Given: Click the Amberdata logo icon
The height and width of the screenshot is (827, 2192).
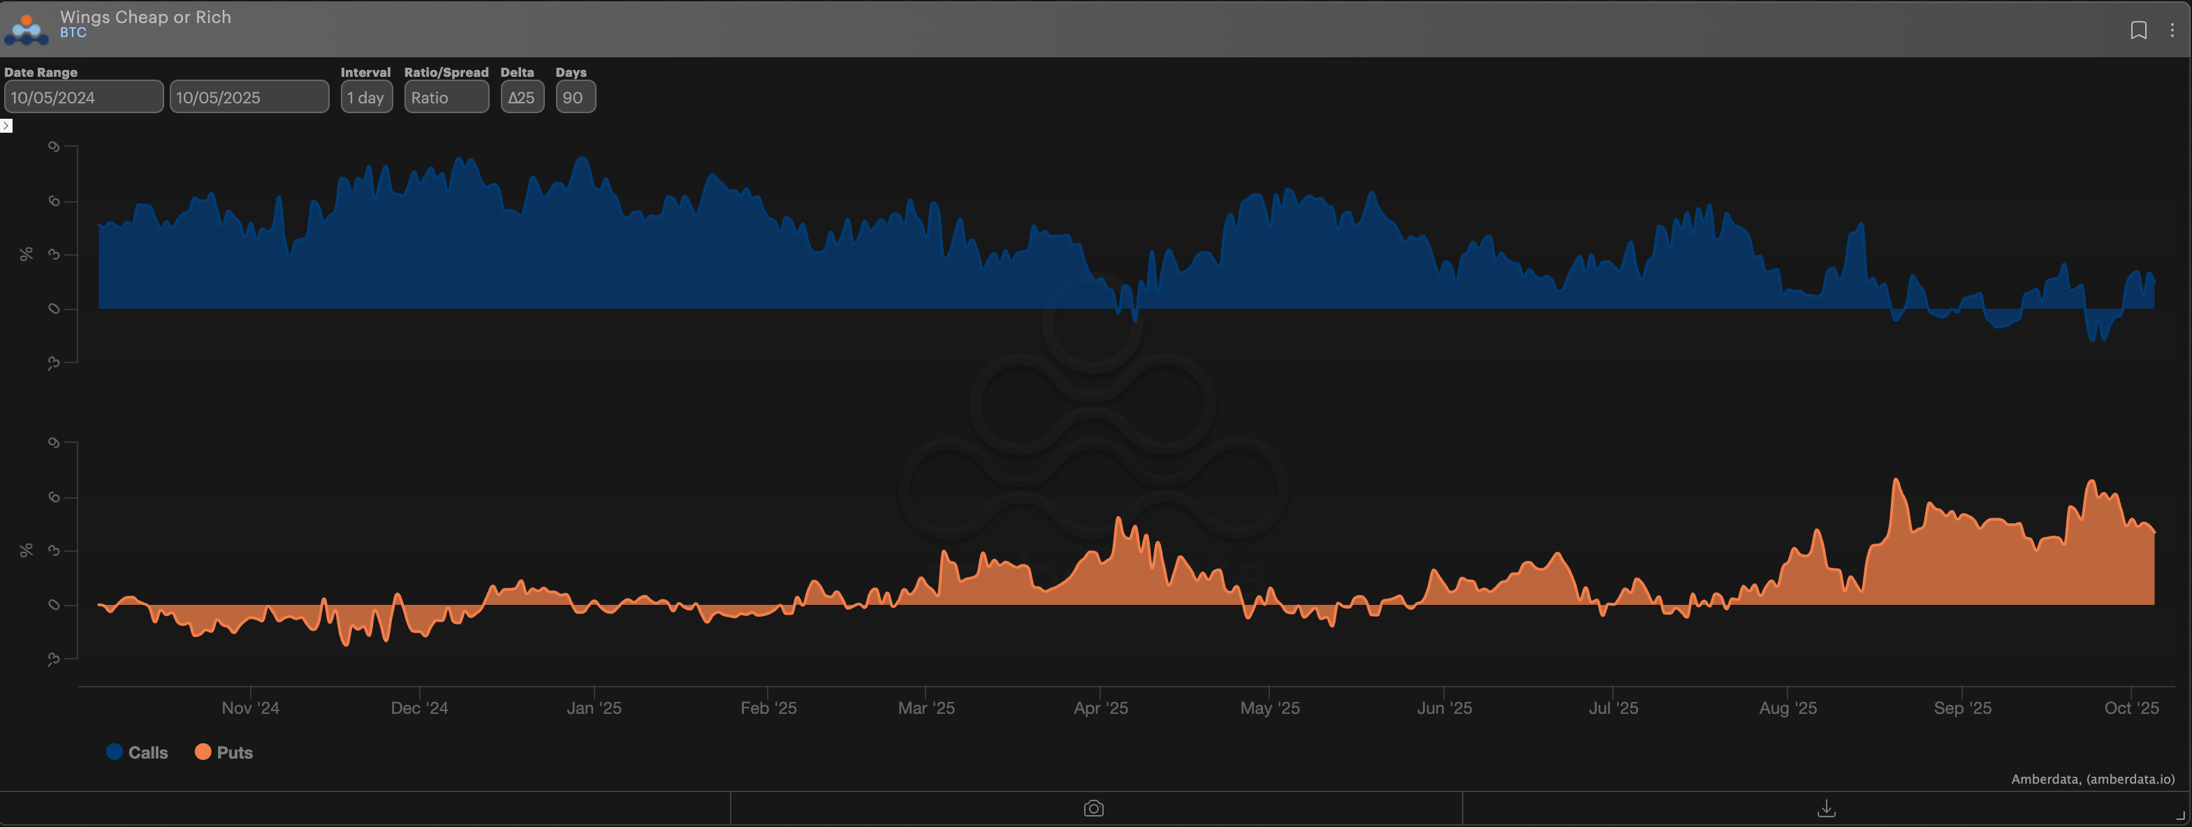Looking at the screenshot, I should (27, 29).
